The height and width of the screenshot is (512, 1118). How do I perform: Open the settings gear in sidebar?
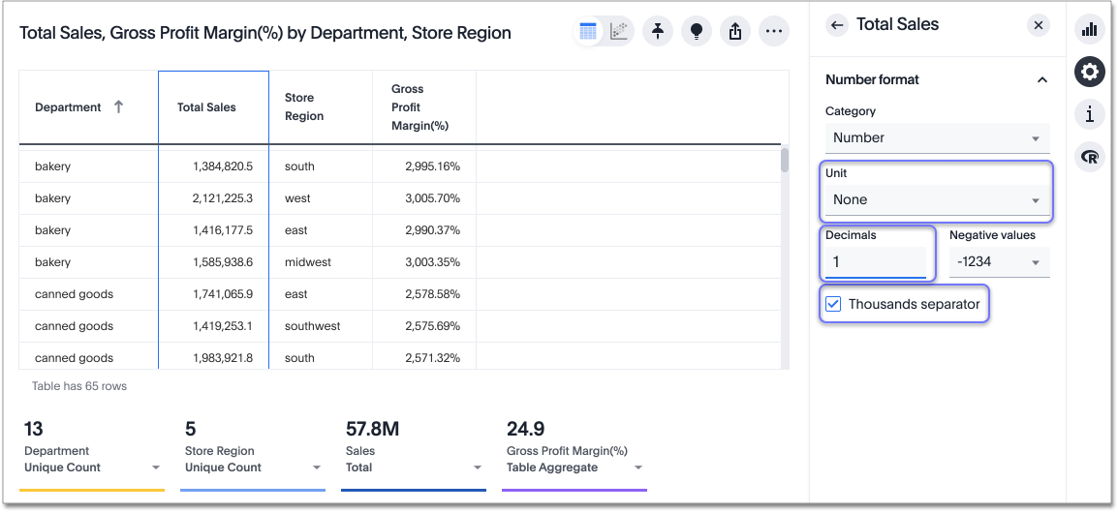1090,72
